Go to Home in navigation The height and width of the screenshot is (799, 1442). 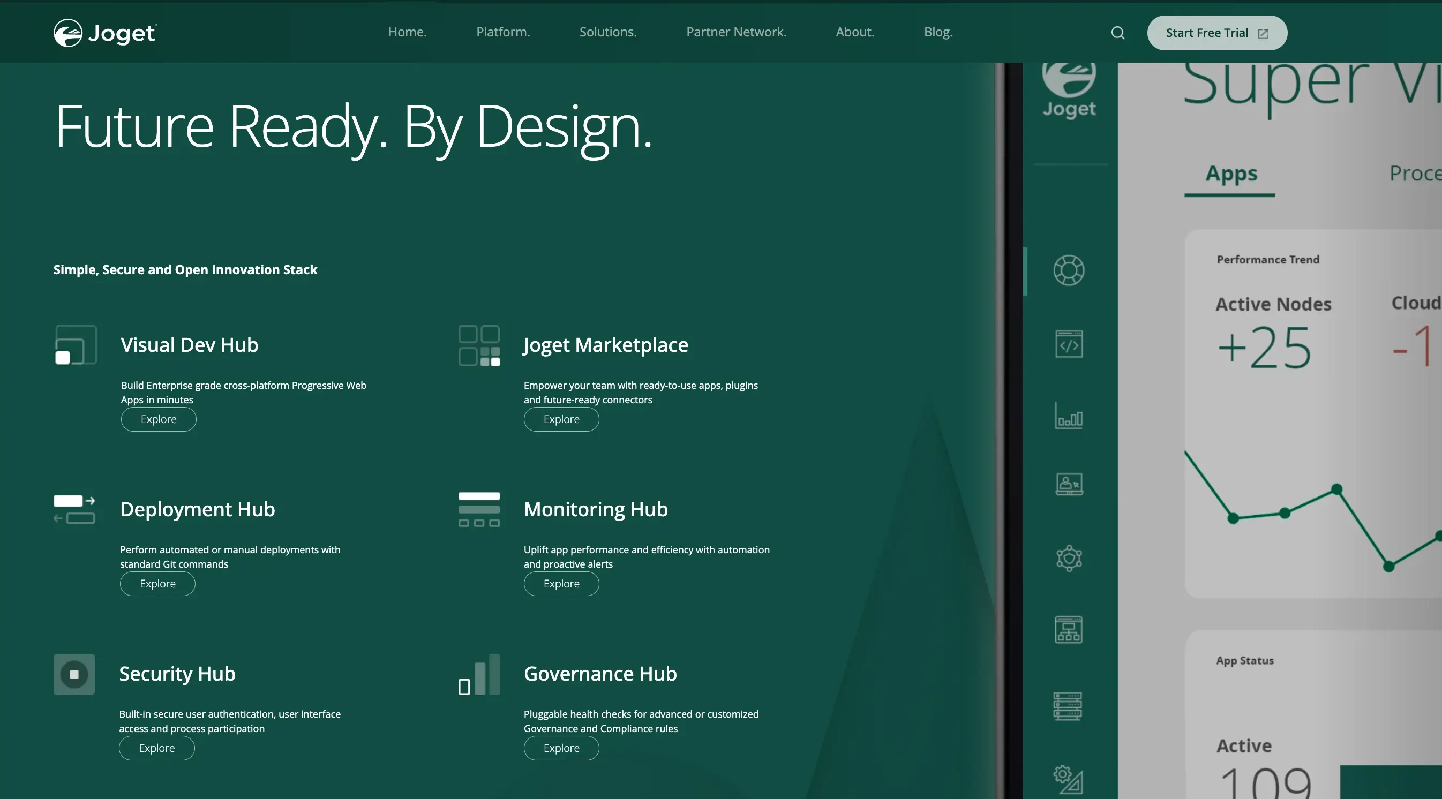(x=408, y=32)
